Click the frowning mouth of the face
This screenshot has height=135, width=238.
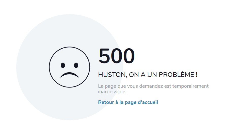coord(70,75)
